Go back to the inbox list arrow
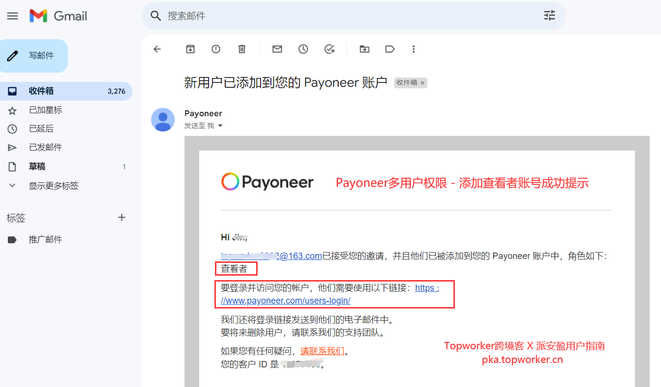 click(157, 49)
